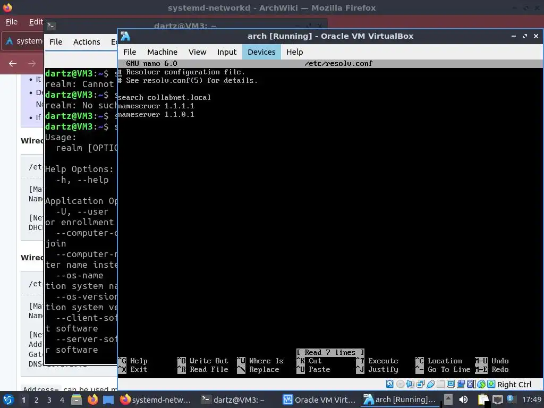544x408 pixels.
Task: Click VirtualBox logo icon in arch window title bar
Action: point(125,36)
